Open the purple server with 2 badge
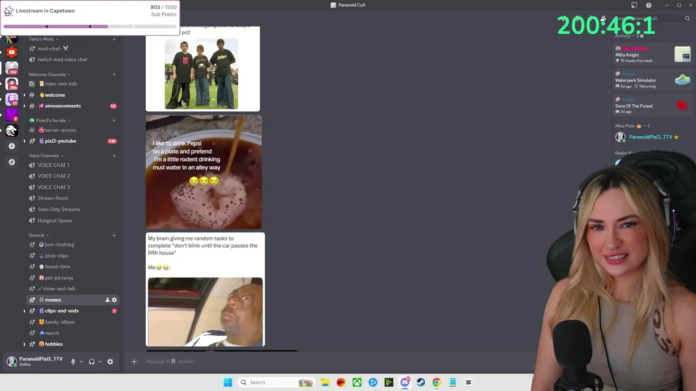Image resolution: width=696 pixels, height=391 pixels. [11, 115]
